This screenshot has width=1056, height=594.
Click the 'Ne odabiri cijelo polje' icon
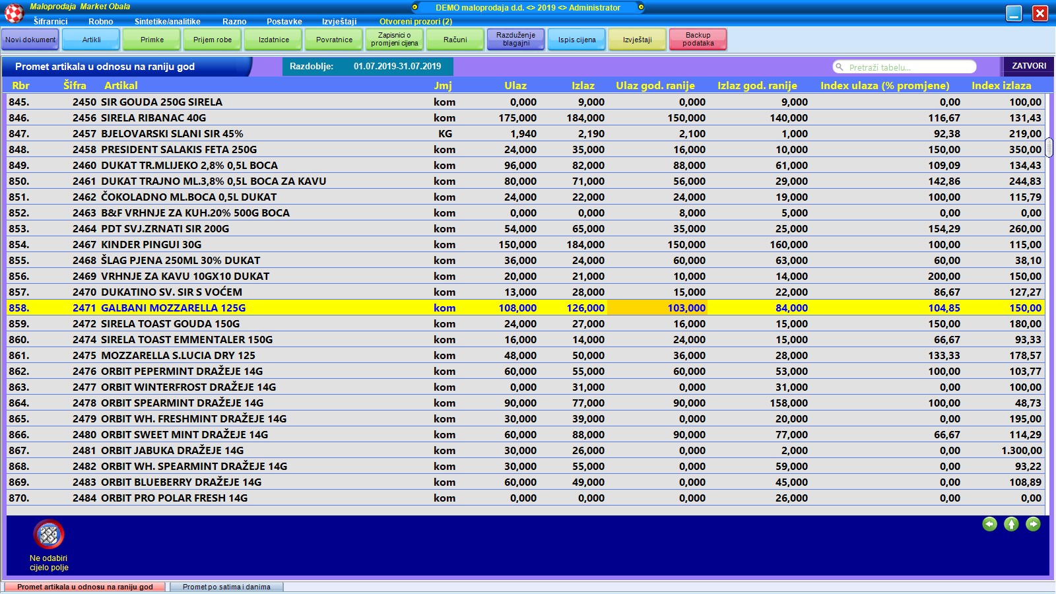point(49,535)
